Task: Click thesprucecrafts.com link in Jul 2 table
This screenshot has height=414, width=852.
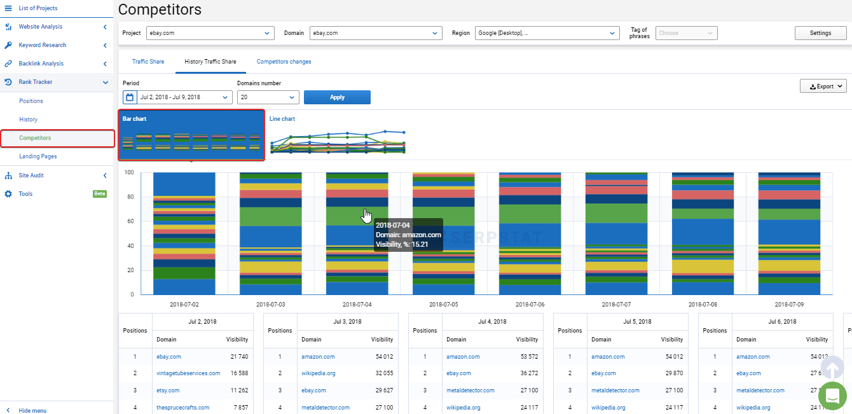Action: coord(182,408)
